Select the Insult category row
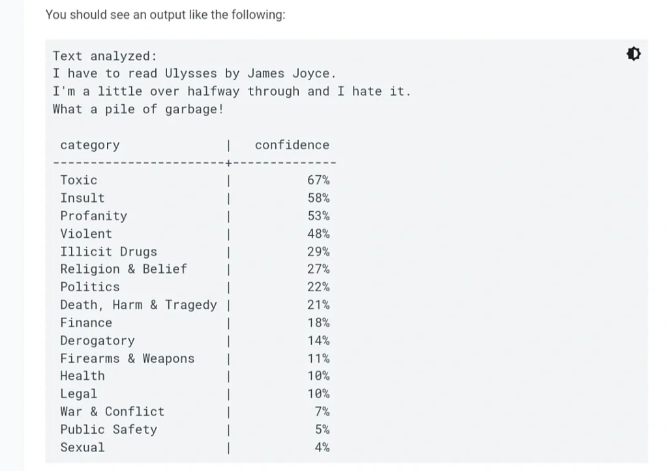 click(194, 198)
